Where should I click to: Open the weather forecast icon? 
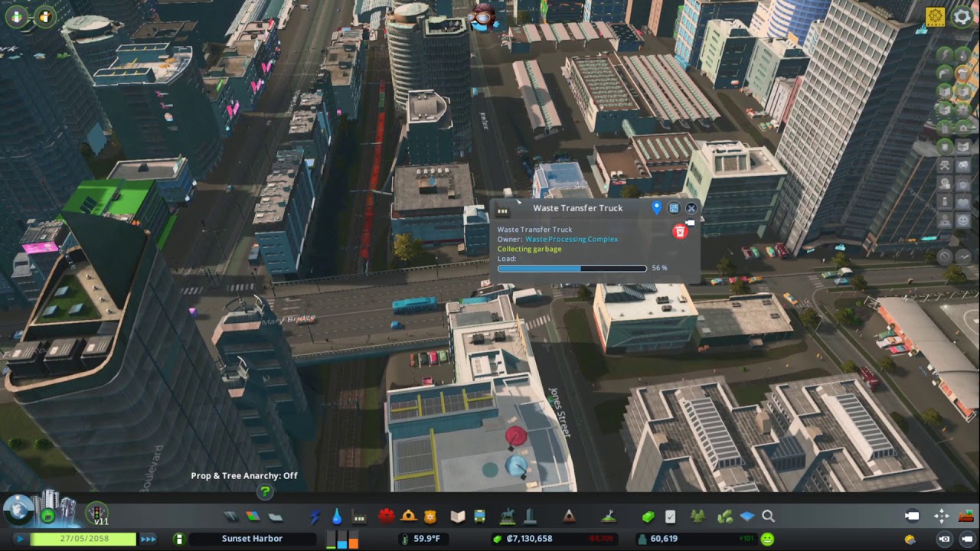[910, 540]
